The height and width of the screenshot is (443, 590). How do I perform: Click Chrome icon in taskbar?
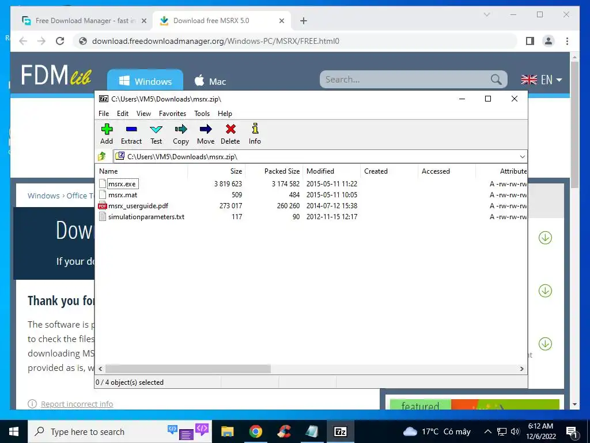point(255,431)
